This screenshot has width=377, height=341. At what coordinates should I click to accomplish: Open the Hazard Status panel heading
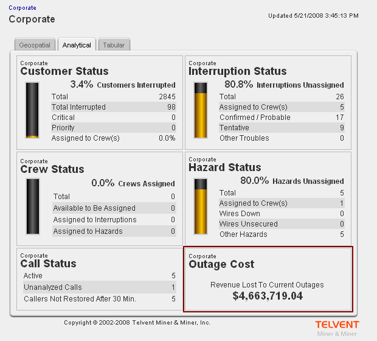click(225, 167)
